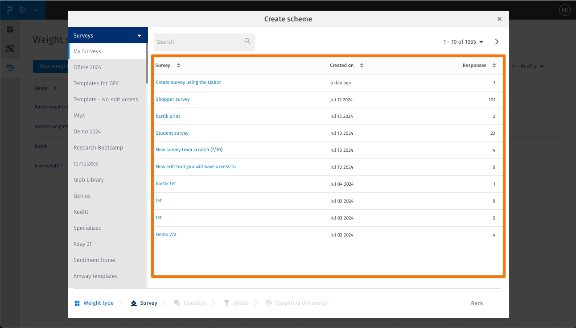Open the 1 - 10 of 4 dropdown behind the dialog
The width and height of the screenshot is (576, 328).
528,66
